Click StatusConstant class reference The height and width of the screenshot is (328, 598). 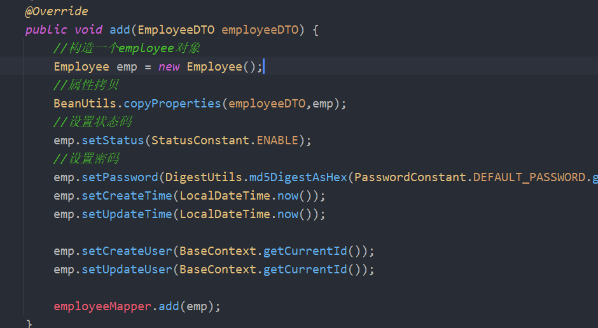[200, 140]
